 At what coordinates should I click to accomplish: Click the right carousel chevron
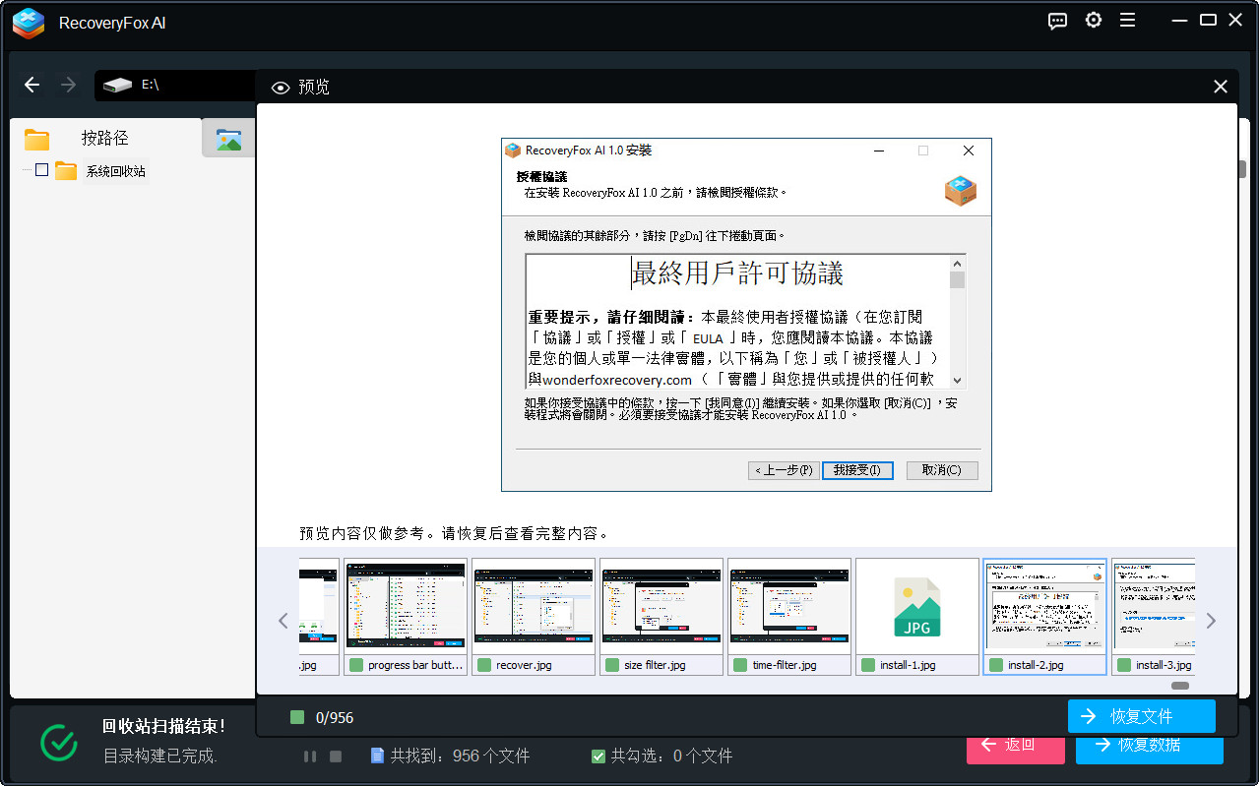pos(1211,620)
